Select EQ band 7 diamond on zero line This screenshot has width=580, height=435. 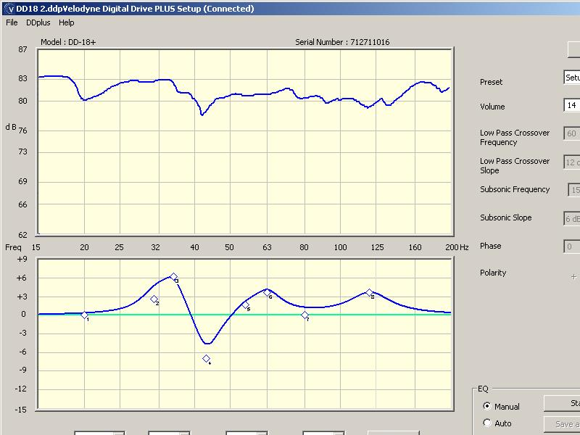point(304,315)
